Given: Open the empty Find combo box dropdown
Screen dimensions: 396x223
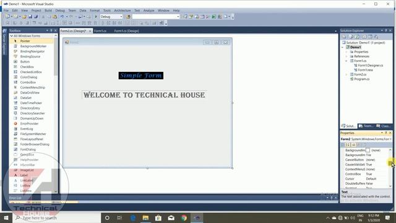Looking at the screenshot, I should coord(178,17).
